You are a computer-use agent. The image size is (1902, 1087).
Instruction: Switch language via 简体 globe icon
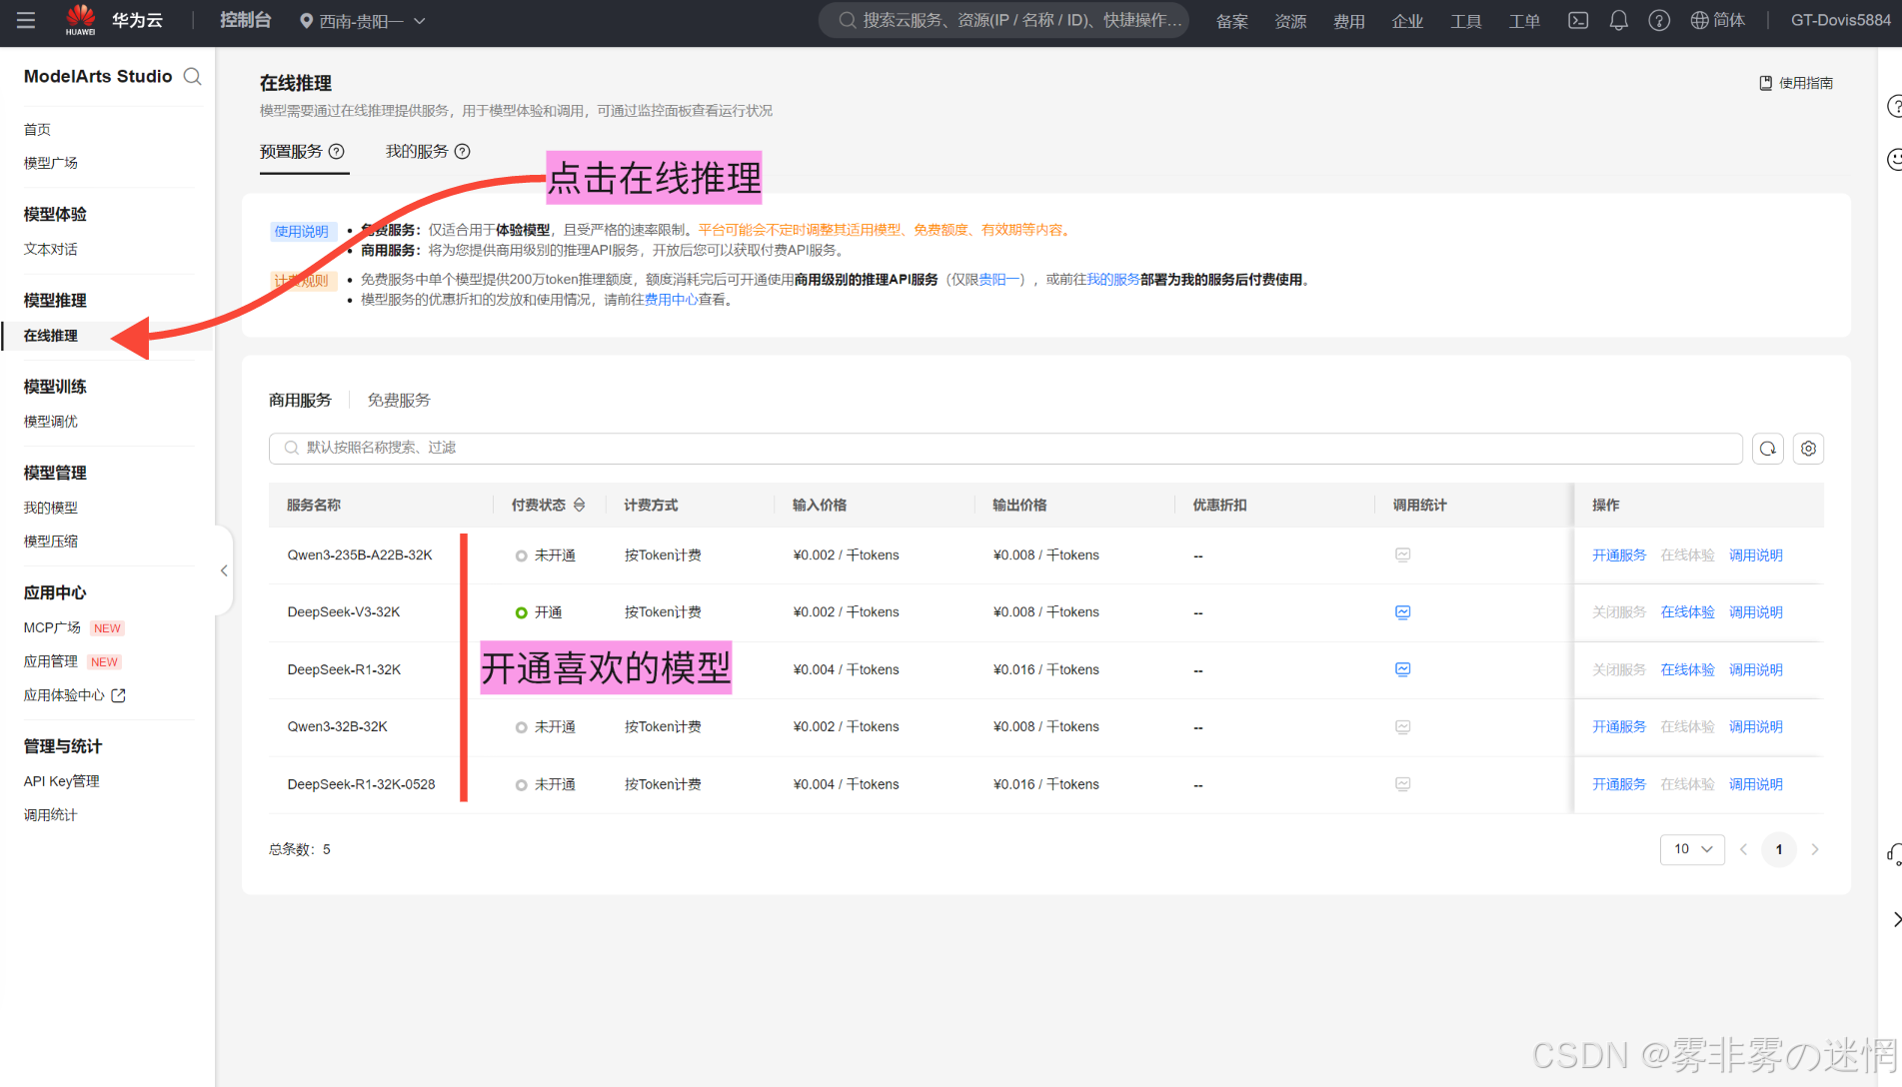click(1718, 20)
